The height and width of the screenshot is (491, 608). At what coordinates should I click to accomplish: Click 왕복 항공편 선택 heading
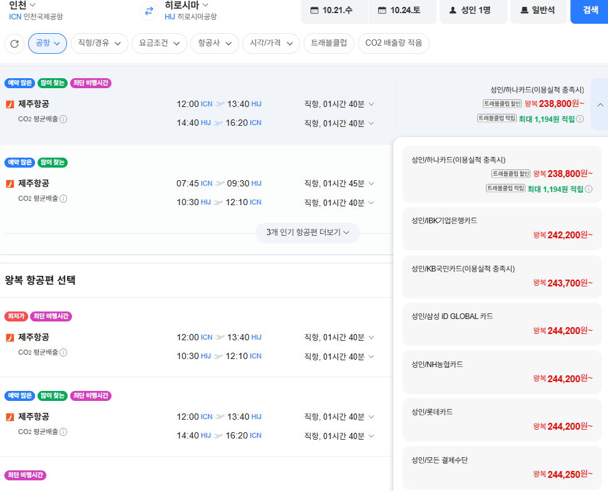click(x=40, y=280)
